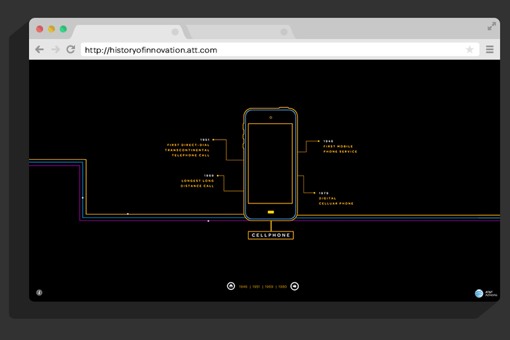Click the CELLPHONE label box
This screenshot has height=340, width=510.
tap(271, 235)
